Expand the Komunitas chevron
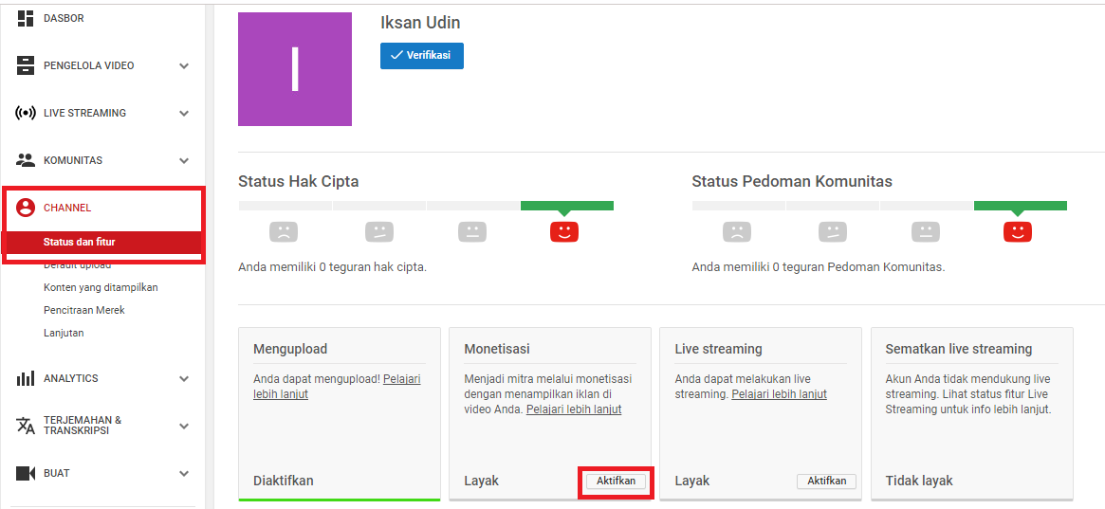The width and height of the screenshot is (1105, 509). (184, 160)
